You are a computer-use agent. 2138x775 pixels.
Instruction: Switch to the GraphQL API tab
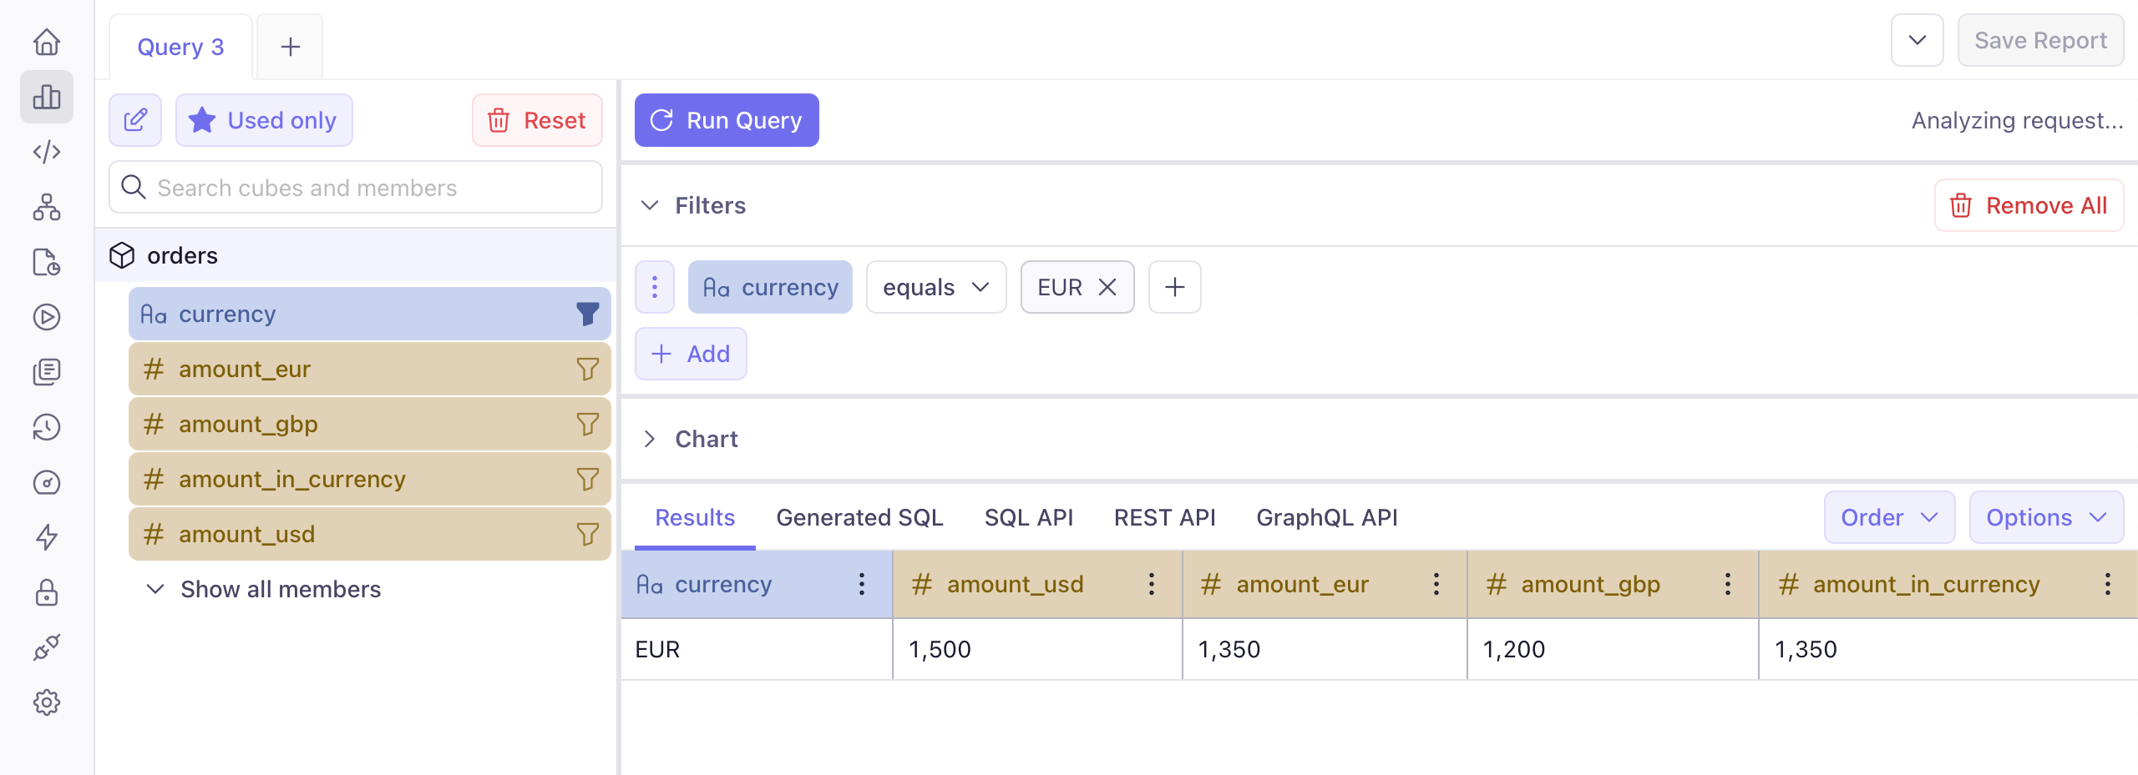[x=1326, y=517]
